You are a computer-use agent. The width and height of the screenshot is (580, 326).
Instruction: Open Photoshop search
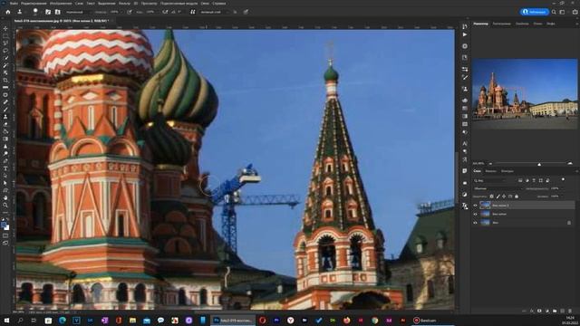[x=554, y=12]
